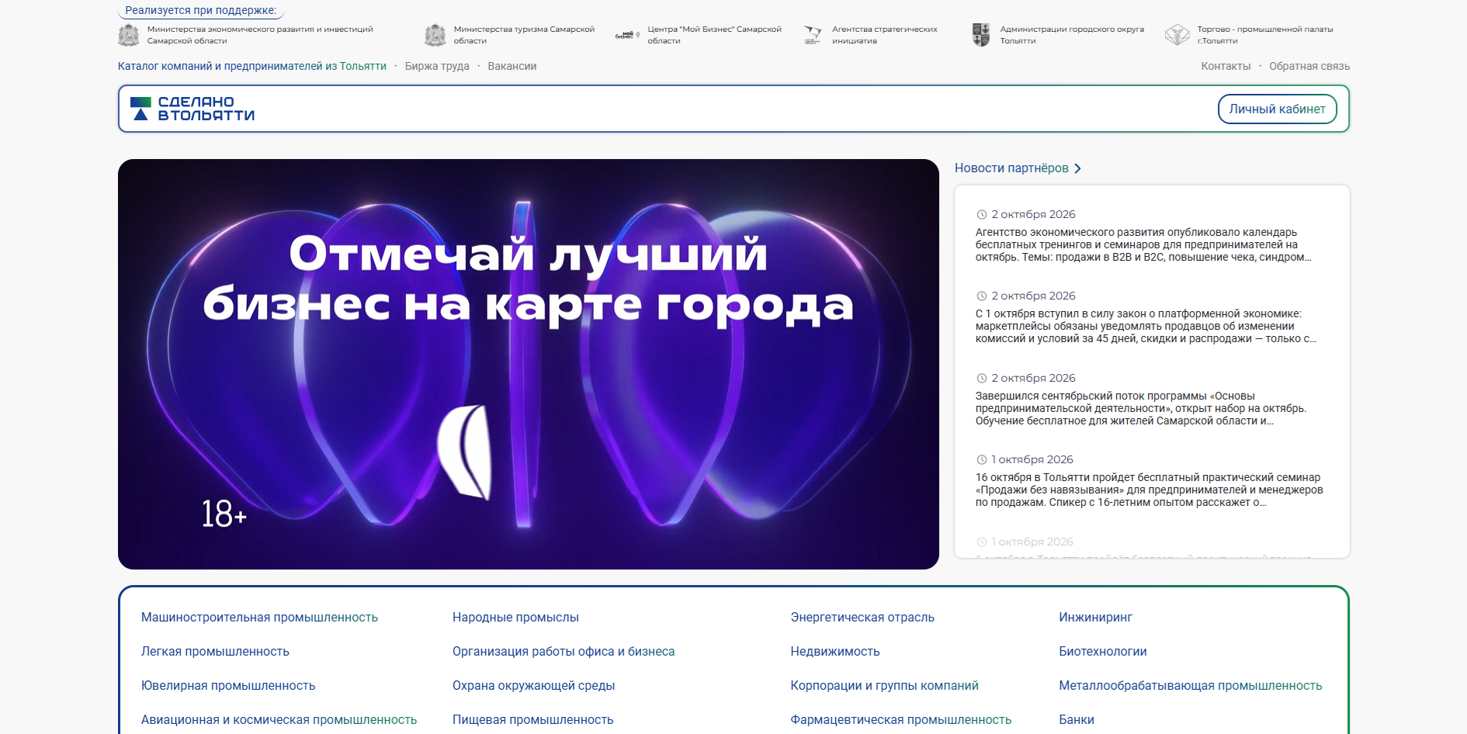Select Народные промыслы category
Screen dimensions: 1467x734
[515, 618]
